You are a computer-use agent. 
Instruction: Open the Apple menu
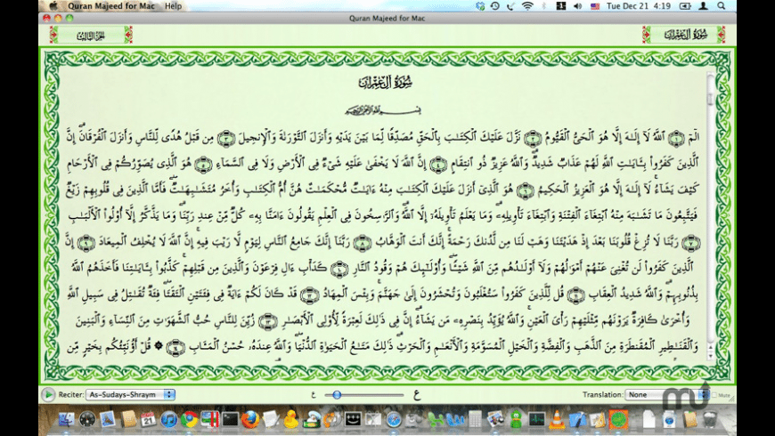(53, 6)
